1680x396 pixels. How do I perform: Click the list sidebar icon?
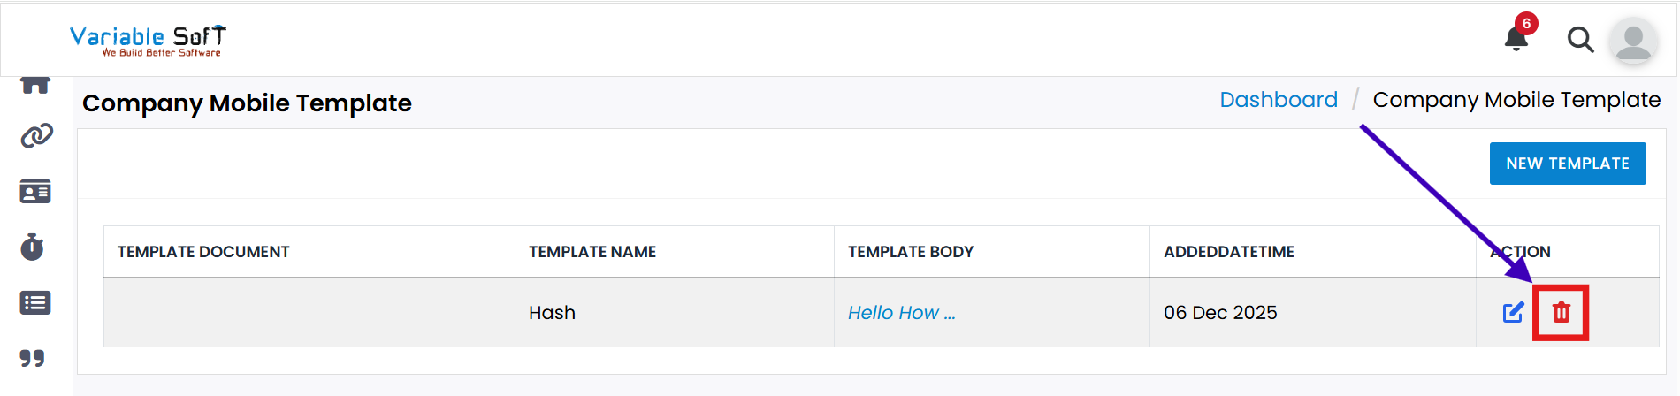35,303
